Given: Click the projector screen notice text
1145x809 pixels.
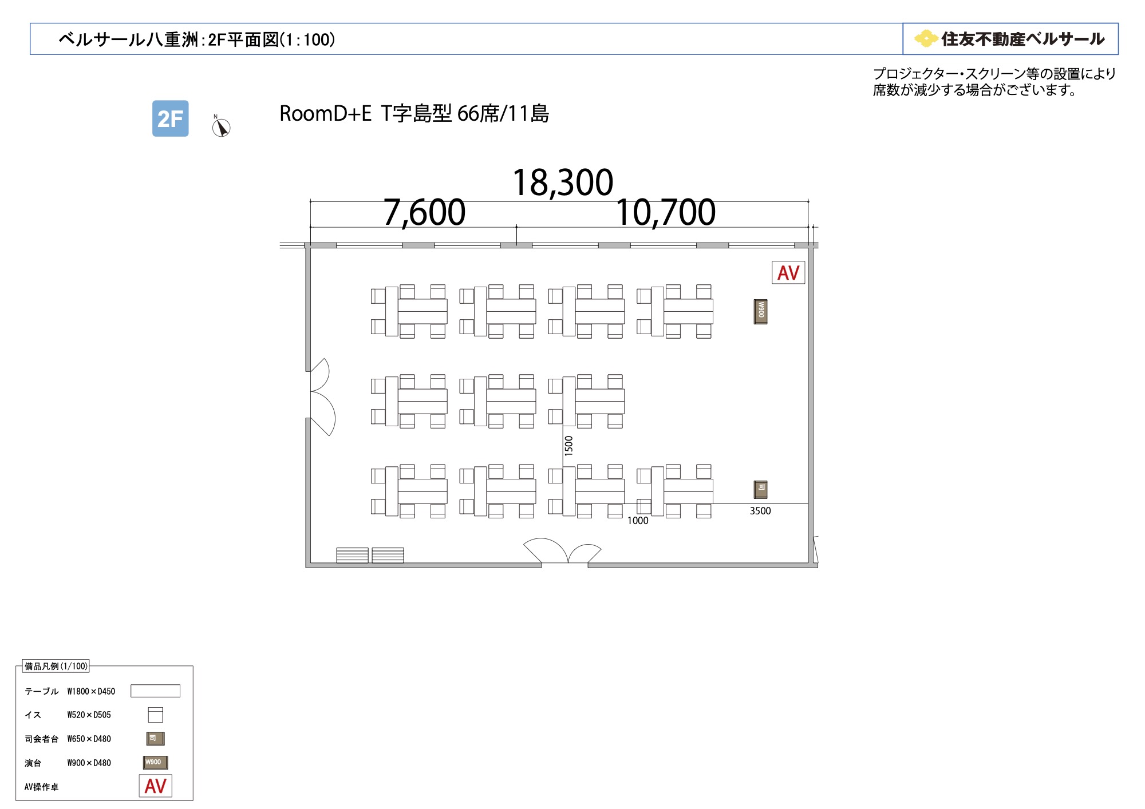Looking at the screenshot, I should (x=994, y=82).
